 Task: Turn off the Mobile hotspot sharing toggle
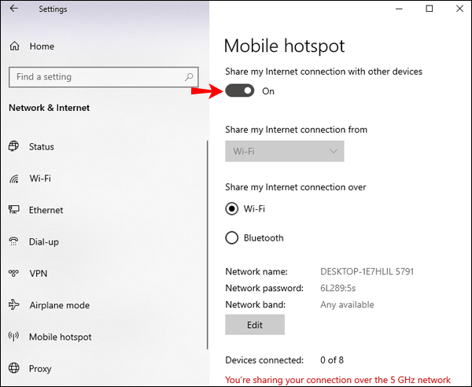tap(240, 91)
